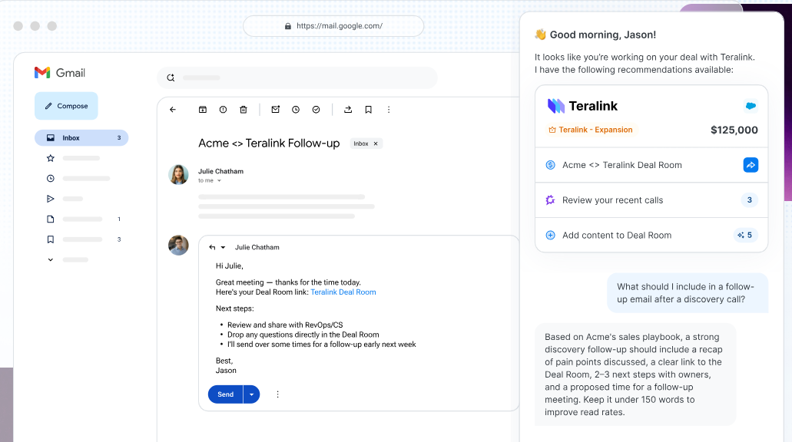Screen dimensions: 792x442
Task: Report spam with the exclamation icon
Action: 223,110
